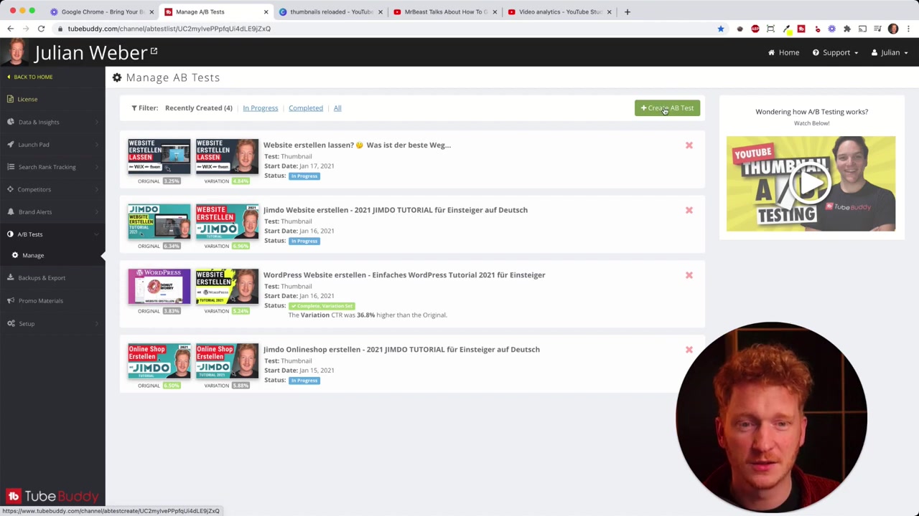Click variation thumbnail of WordPress test
919x516 pixels.
227,287
